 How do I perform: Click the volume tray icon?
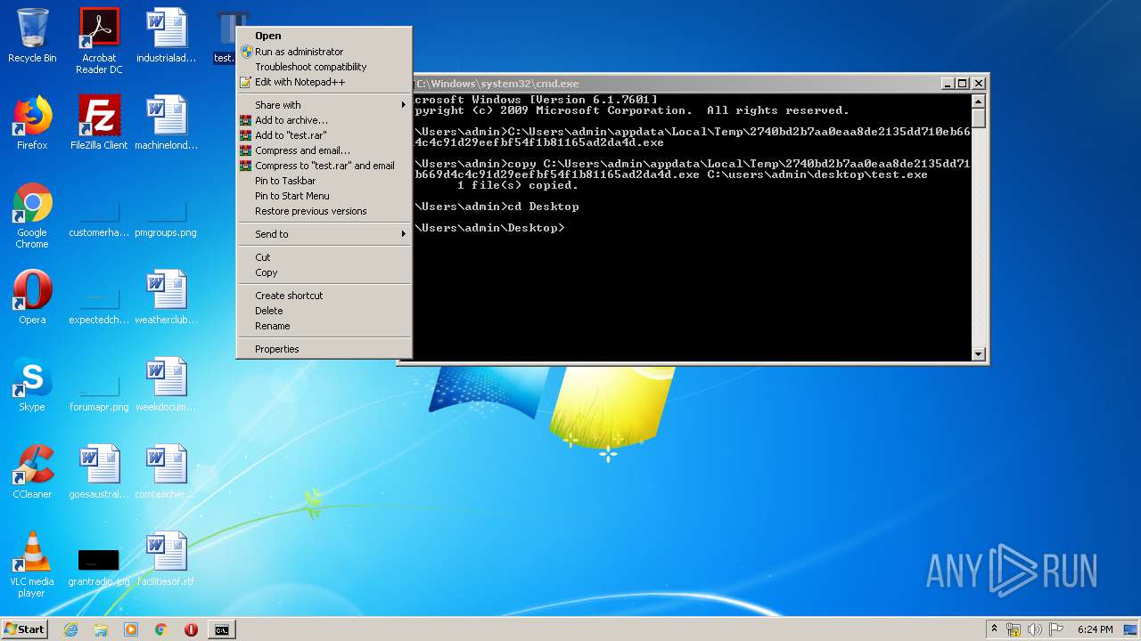[x=1035, y=629]
